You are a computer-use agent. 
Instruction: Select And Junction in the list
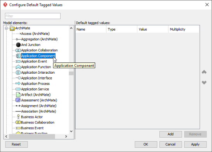31,45
